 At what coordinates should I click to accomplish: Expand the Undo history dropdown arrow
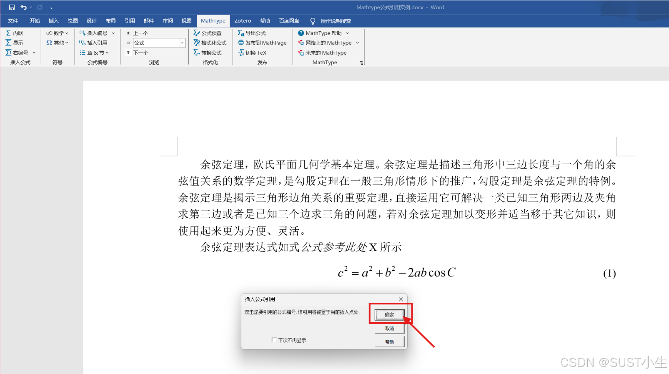[x=31, y=7]
